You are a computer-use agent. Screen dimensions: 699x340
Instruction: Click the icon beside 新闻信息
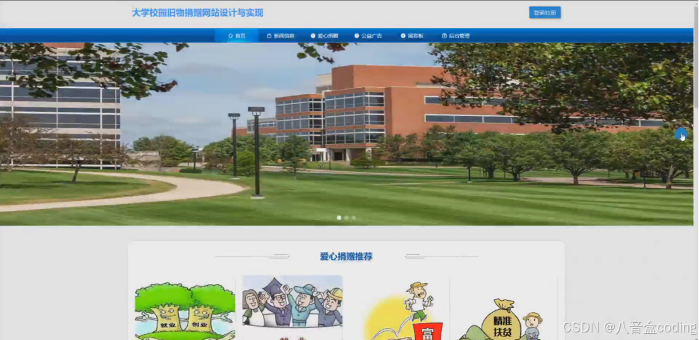[269, 35]
